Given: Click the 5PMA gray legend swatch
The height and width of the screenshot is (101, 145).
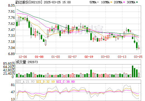Looking at the screenshot, I should [x=98, y=2].
